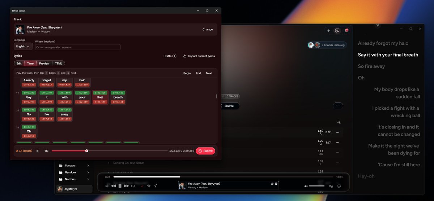Jump to lyric 'So fire away'

pyautogui.click(x=371, y=66)
